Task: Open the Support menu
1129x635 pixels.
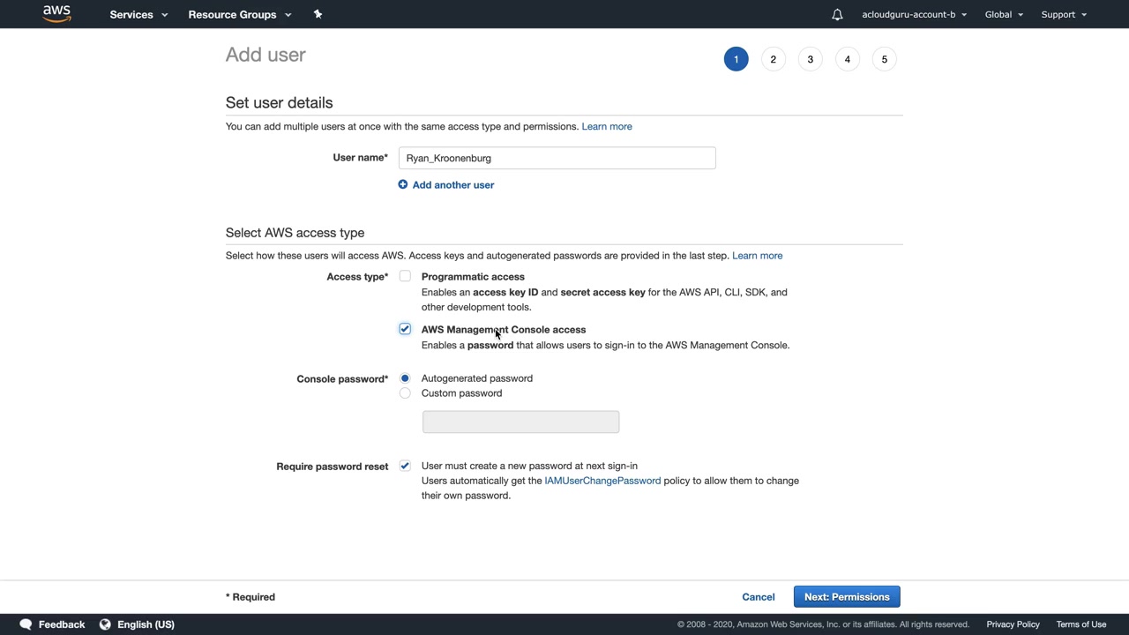Action: (x=1064, y=14)
